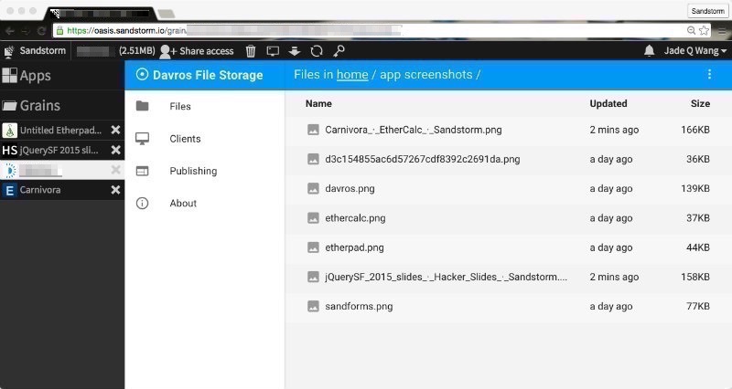The height and width of the screenshot is (389, 732).
Task: Open the vertical three-dot menu in Davros header
Action: [x=709, y=75]
